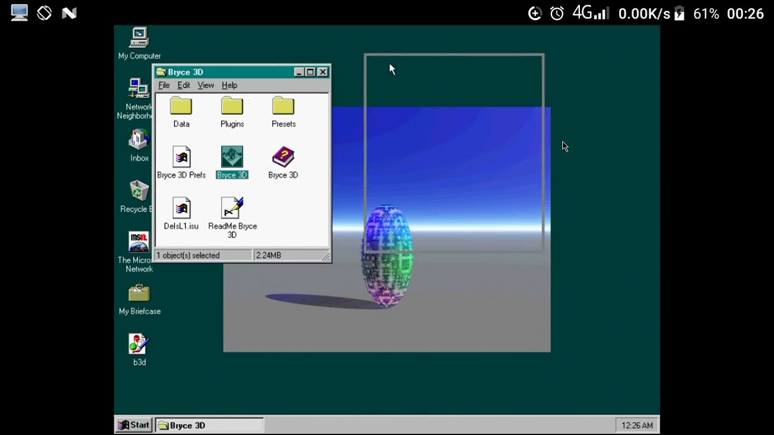
Task: Tap the phone battery status icon
Action: coord(679,13)
